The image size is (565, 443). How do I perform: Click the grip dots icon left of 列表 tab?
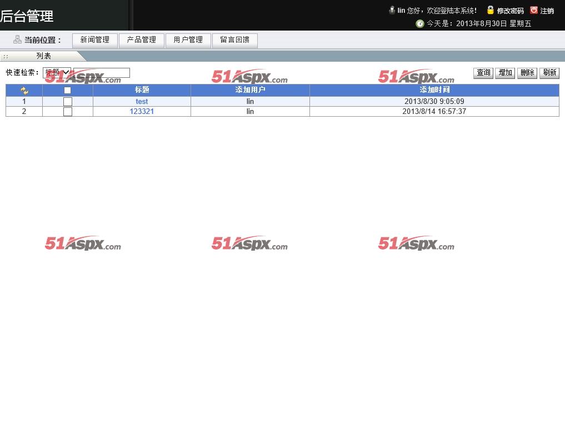pyautogui.click(x=6, y=56)
